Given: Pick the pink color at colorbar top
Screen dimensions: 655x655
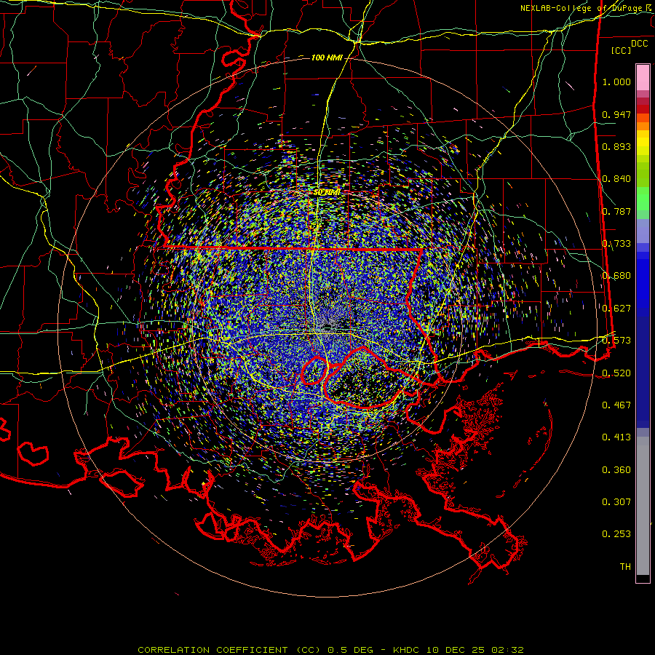Looking at the screenshot, I should (x=643, y=77).
